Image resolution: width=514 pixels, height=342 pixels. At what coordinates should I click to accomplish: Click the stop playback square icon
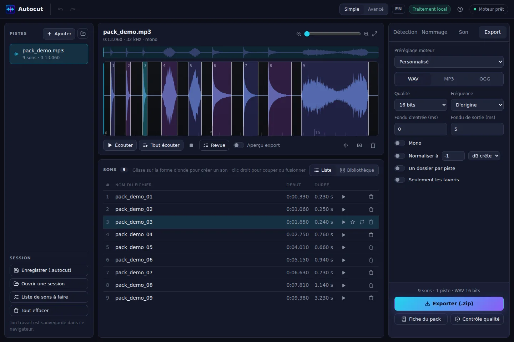(x=191, y=145)
